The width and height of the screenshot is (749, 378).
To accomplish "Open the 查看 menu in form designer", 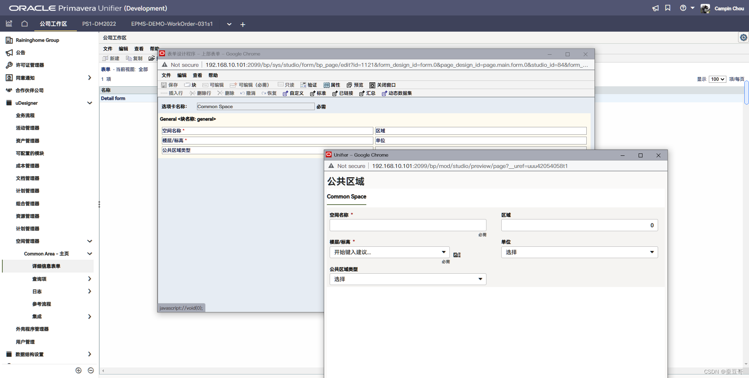I will click(197, 75).
